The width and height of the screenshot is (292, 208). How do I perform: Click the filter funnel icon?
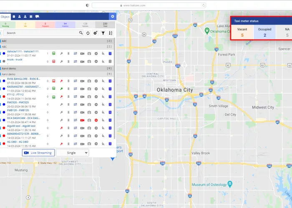pyautogui.click(x=103, y=33)
